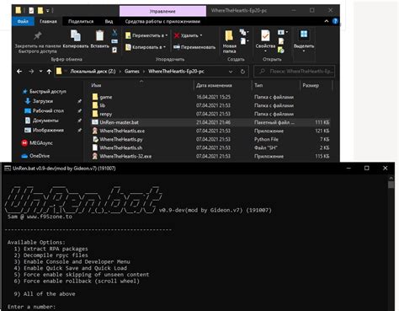This screenshot has height=311, width=399.
Task: Click the blue help icon
Action: pos(335,21)
